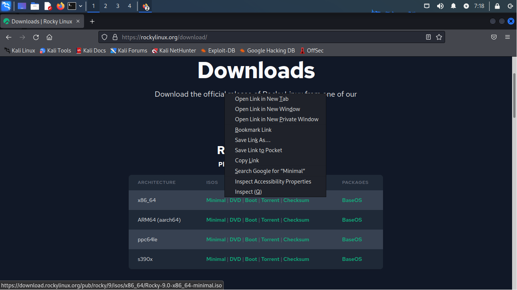Choose Inspect Accessibility Properties
The width and height of the screenshot is (517, 290).
(275, 182)
